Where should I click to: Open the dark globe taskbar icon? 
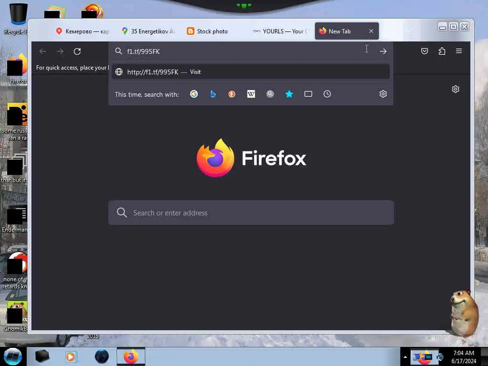click(102, 356)
